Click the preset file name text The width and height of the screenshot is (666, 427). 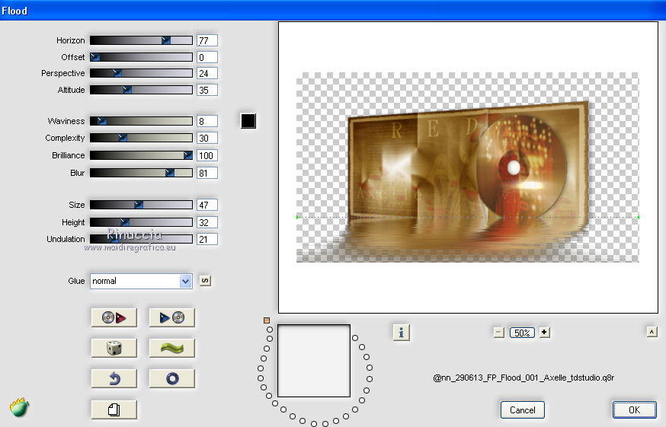click(x=524, y=378)
